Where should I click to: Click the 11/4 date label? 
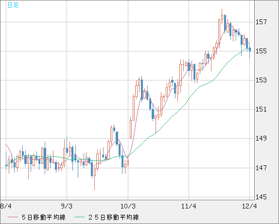(x=189, y=206)
